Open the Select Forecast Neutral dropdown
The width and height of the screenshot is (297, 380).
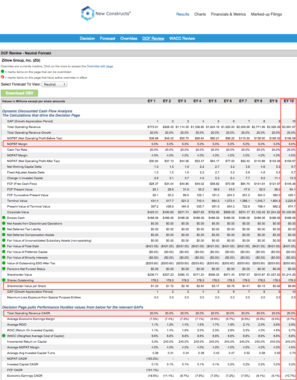coord(54,84)
